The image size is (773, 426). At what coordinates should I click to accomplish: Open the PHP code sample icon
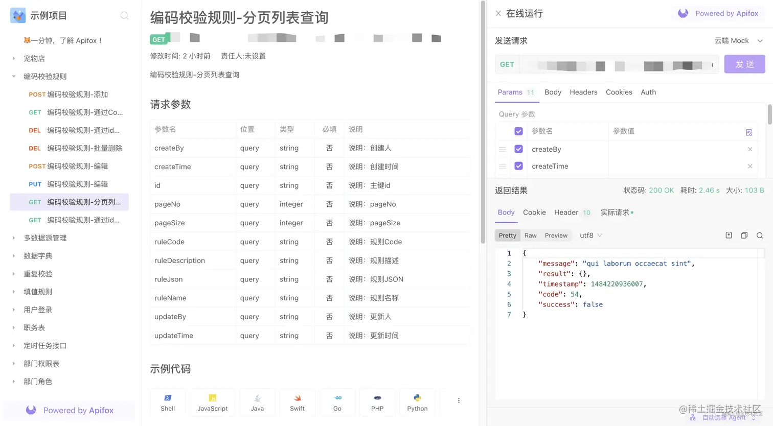tap(377, 398)
